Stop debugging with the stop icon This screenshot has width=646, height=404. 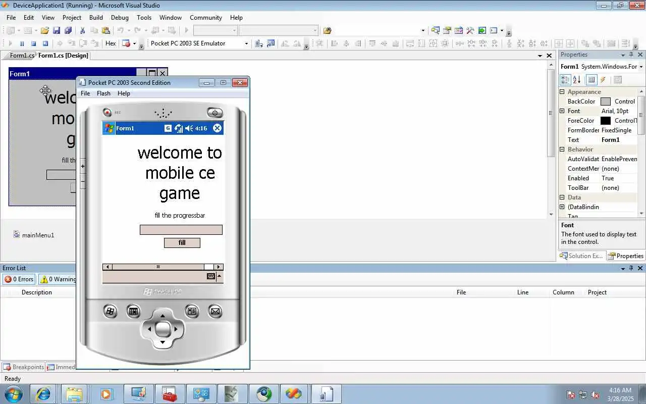(33, 43)
